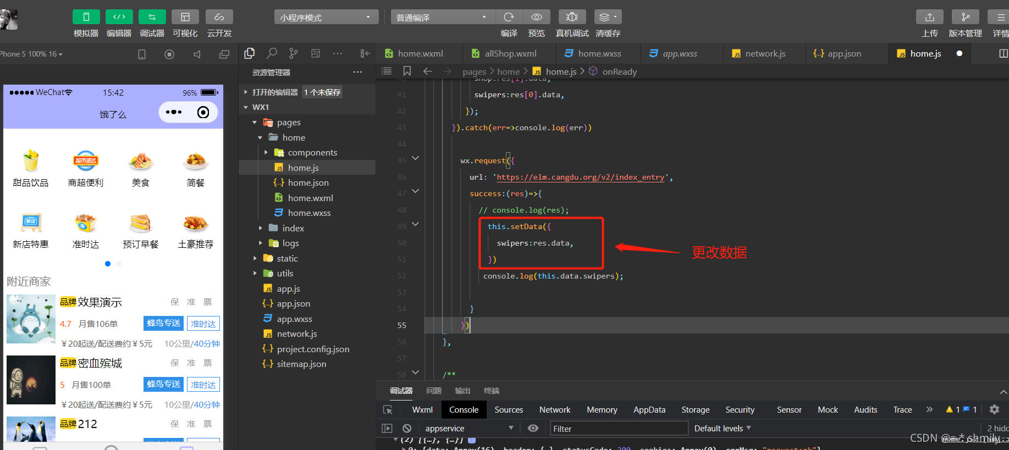Screen dimensions: 1009x450
Task: Switch to the 问题 panel tab
Action: point(434,391)
